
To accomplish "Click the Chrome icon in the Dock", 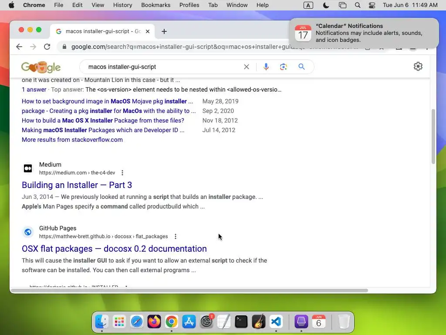I will 172,322.
